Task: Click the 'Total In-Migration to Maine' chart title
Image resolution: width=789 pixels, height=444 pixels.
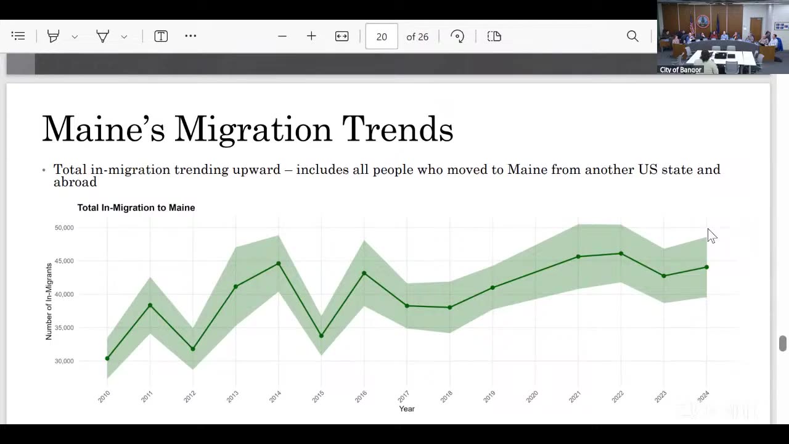Action: [x=136, y=208]
